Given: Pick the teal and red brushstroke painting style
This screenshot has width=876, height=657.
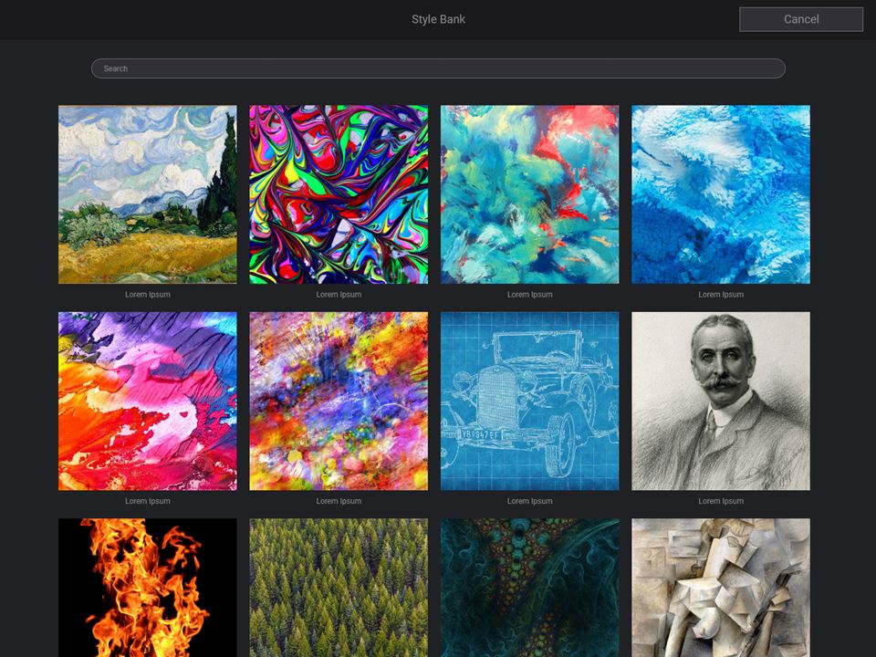Looking at the screenshot, I should coord(529,194).
